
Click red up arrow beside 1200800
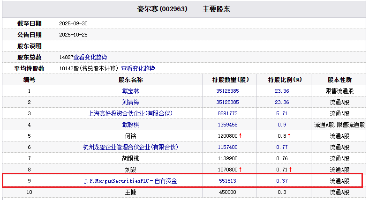coord(241,136)
